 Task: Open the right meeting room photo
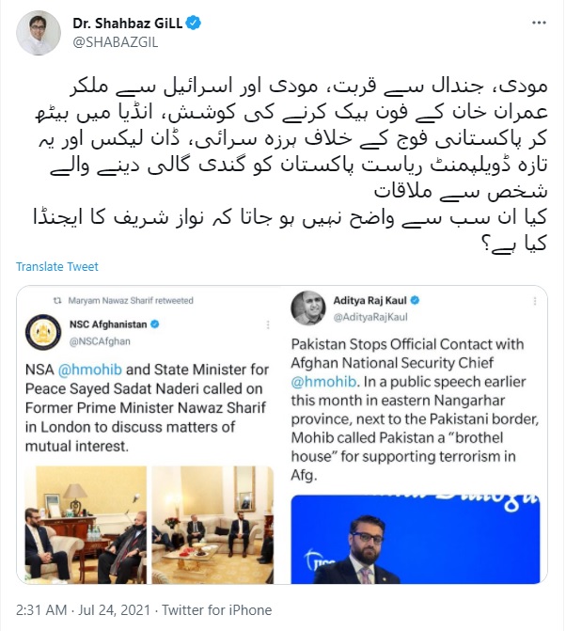[212, 525]
